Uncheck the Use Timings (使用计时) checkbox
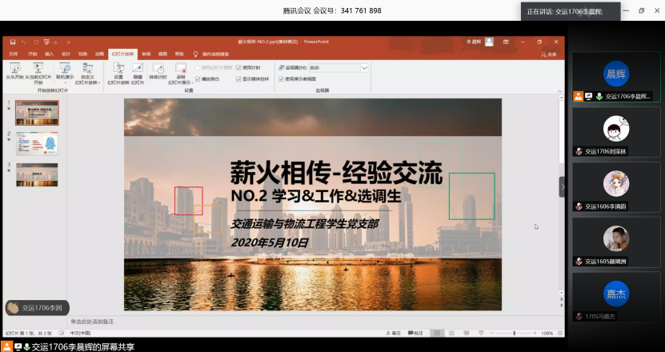The height and width of the screenshot is (352, 665). (238, 68)
